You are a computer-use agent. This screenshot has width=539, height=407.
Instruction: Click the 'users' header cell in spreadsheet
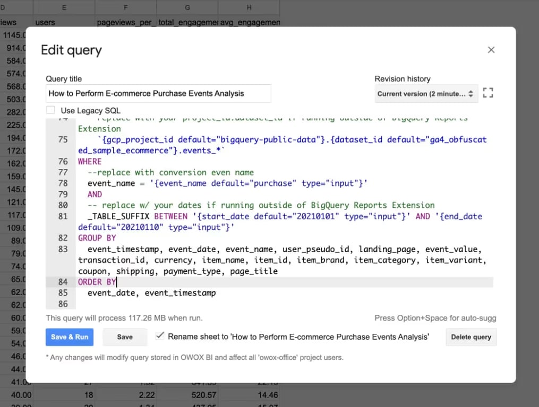click(x=64, y=22)
